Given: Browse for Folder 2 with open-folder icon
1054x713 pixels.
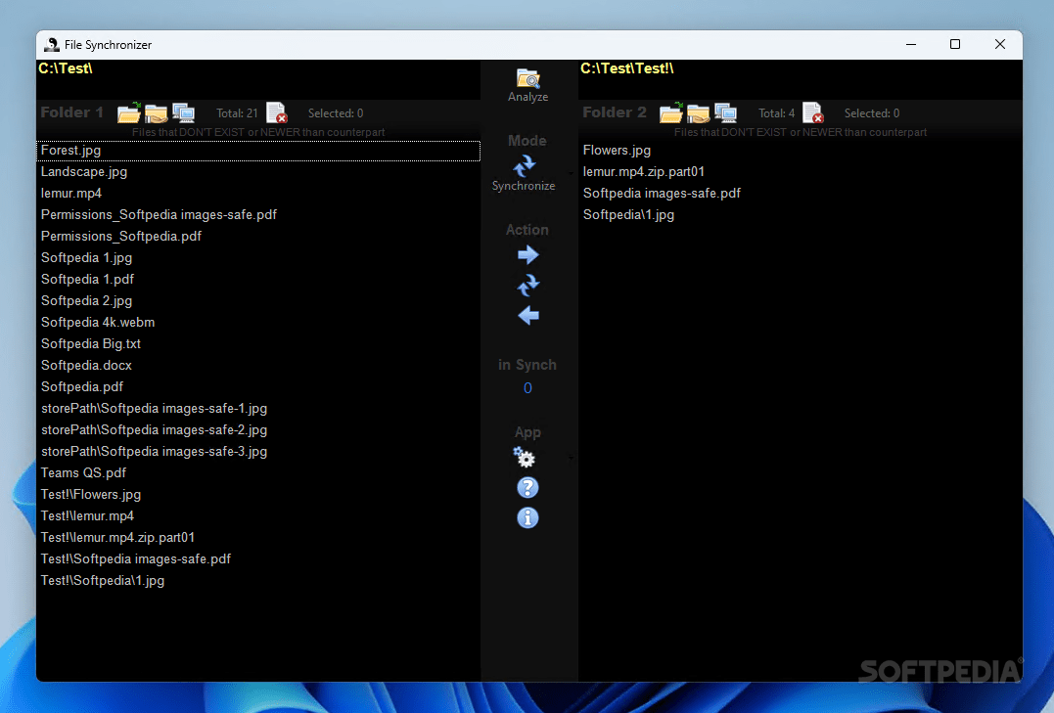Looking at the screenshot, I should click(670, 112).
